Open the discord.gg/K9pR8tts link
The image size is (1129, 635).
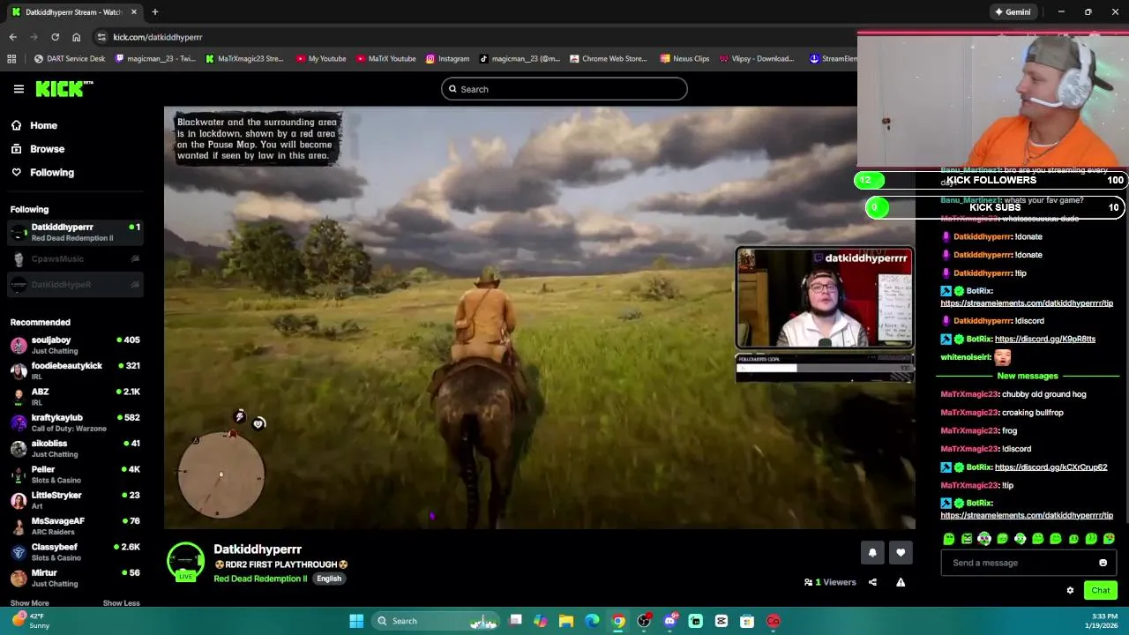[x=1044, y=340]
